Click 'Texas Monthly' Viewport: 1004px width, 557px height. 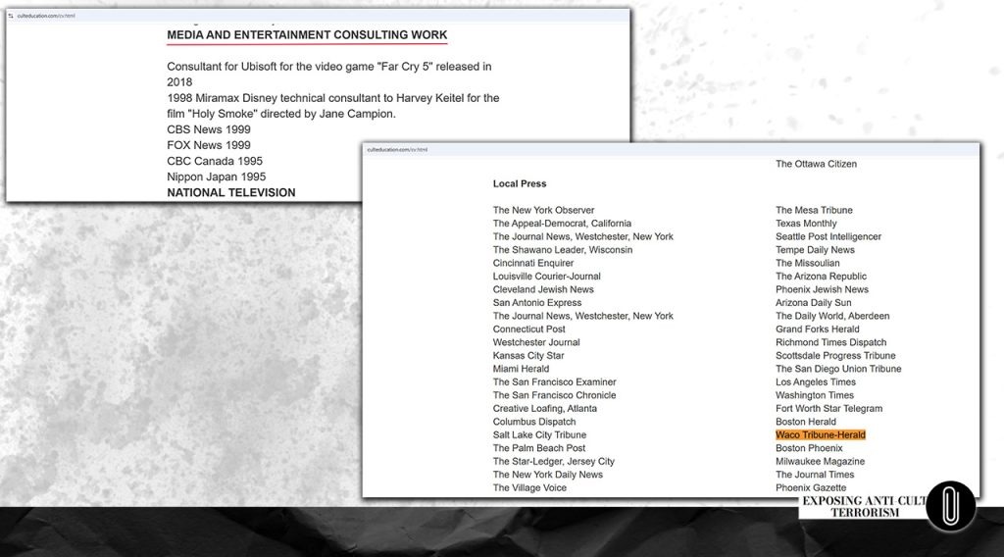tap(806, 224)
